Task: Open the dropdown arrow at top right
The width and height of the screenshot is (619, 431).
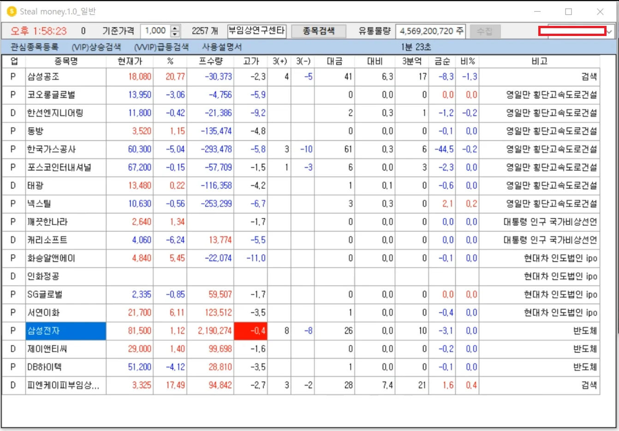Action: [610, 31]
